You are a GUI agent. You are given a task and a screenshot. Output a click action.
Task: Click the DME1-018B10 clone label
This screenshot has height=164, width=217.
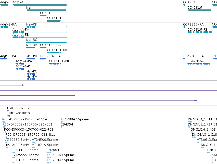pos(19,113)
